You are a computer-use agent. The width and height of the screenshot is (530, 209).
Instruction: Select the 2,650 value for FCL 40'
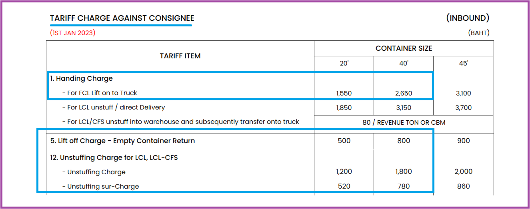404,94
